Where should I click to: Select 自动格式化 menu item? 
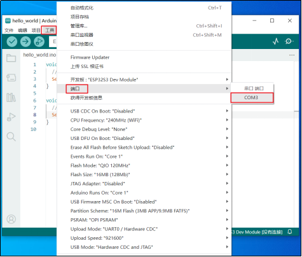pos(144,8)
